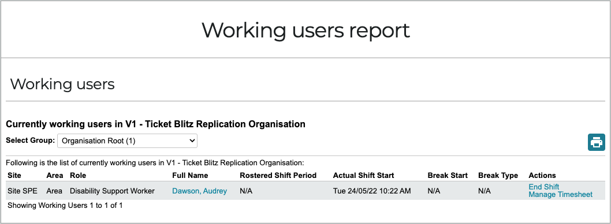Click the Working users report title

coord(305,30)
